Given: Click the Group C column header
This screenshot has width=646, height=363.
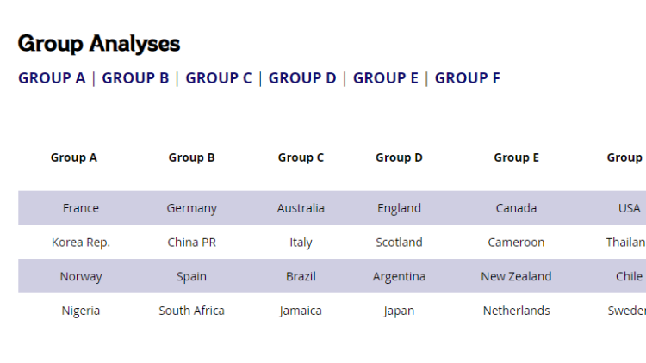Looking at the screenshot, I should [x=301, y=157].
